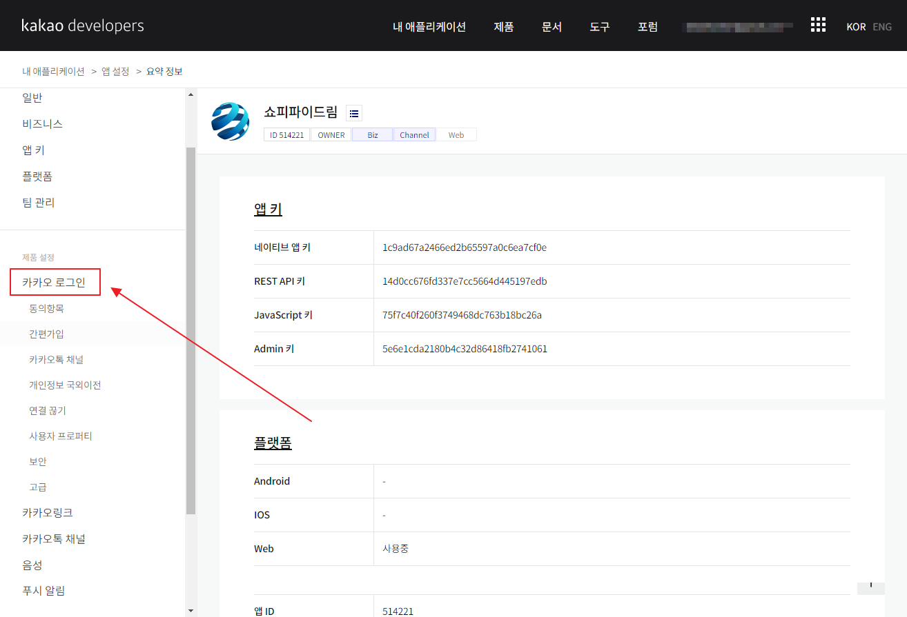
Task: Click the REST API 키 value
Action: [x=465, y=281]
